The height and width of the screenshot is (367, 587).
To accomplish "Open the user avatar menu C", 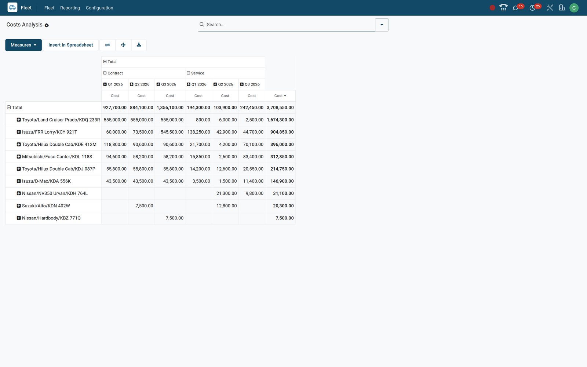I will [574, 8].
